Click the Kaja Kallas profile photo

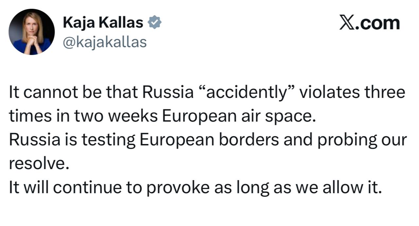[31, 32]
